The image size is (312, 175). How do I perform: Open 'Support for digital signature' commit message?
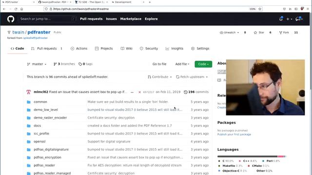pyautogui.click(x=109, y=141)
